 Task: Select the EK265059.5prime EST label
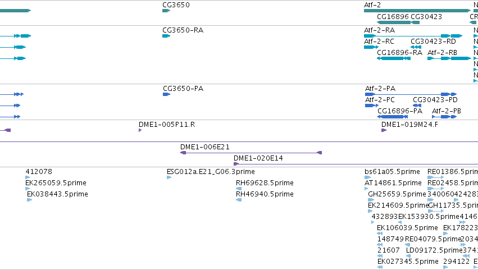pyautogui.click(x=56, y=183)
